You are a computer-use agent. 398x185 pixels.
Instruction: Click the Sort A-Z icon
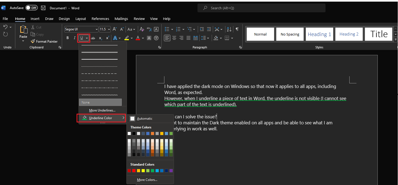coord(229,29)
